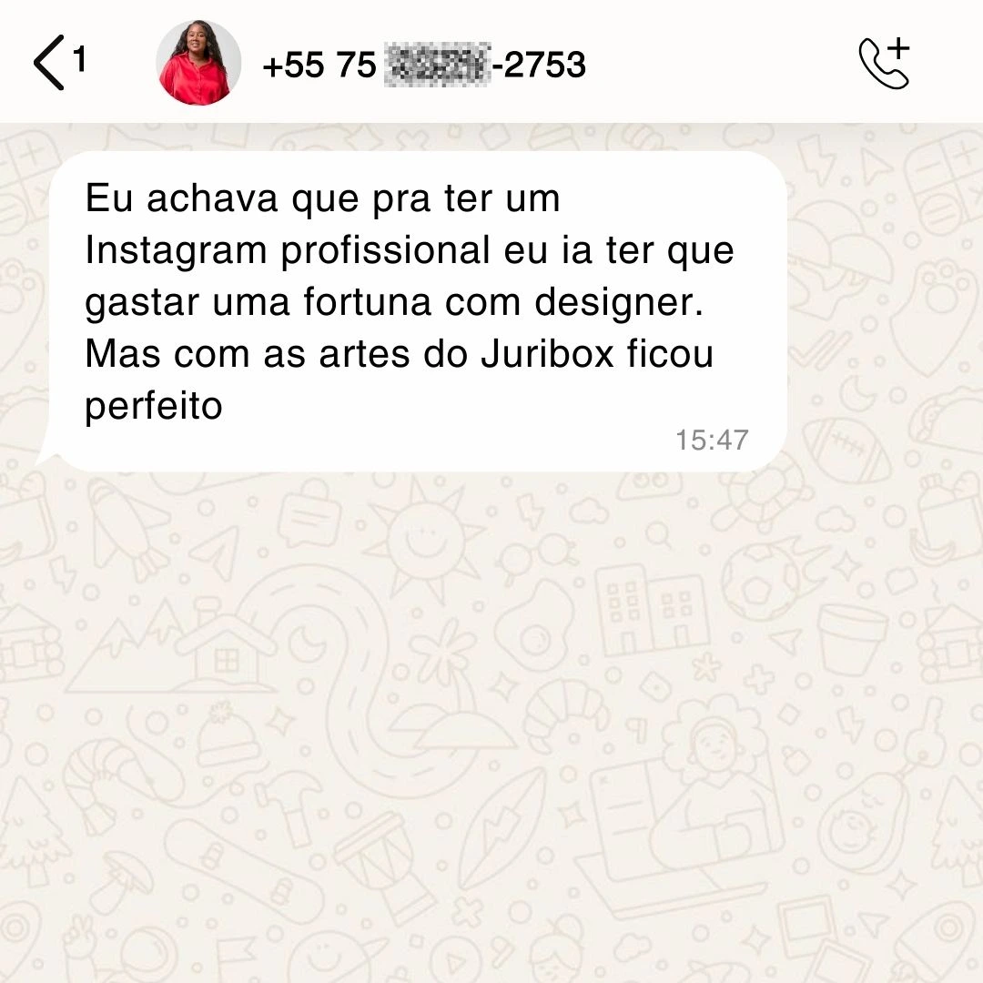Tap the '+55 75' country code prefix
Viewport: 983px width, 983px height.
(x=319, y=65)
